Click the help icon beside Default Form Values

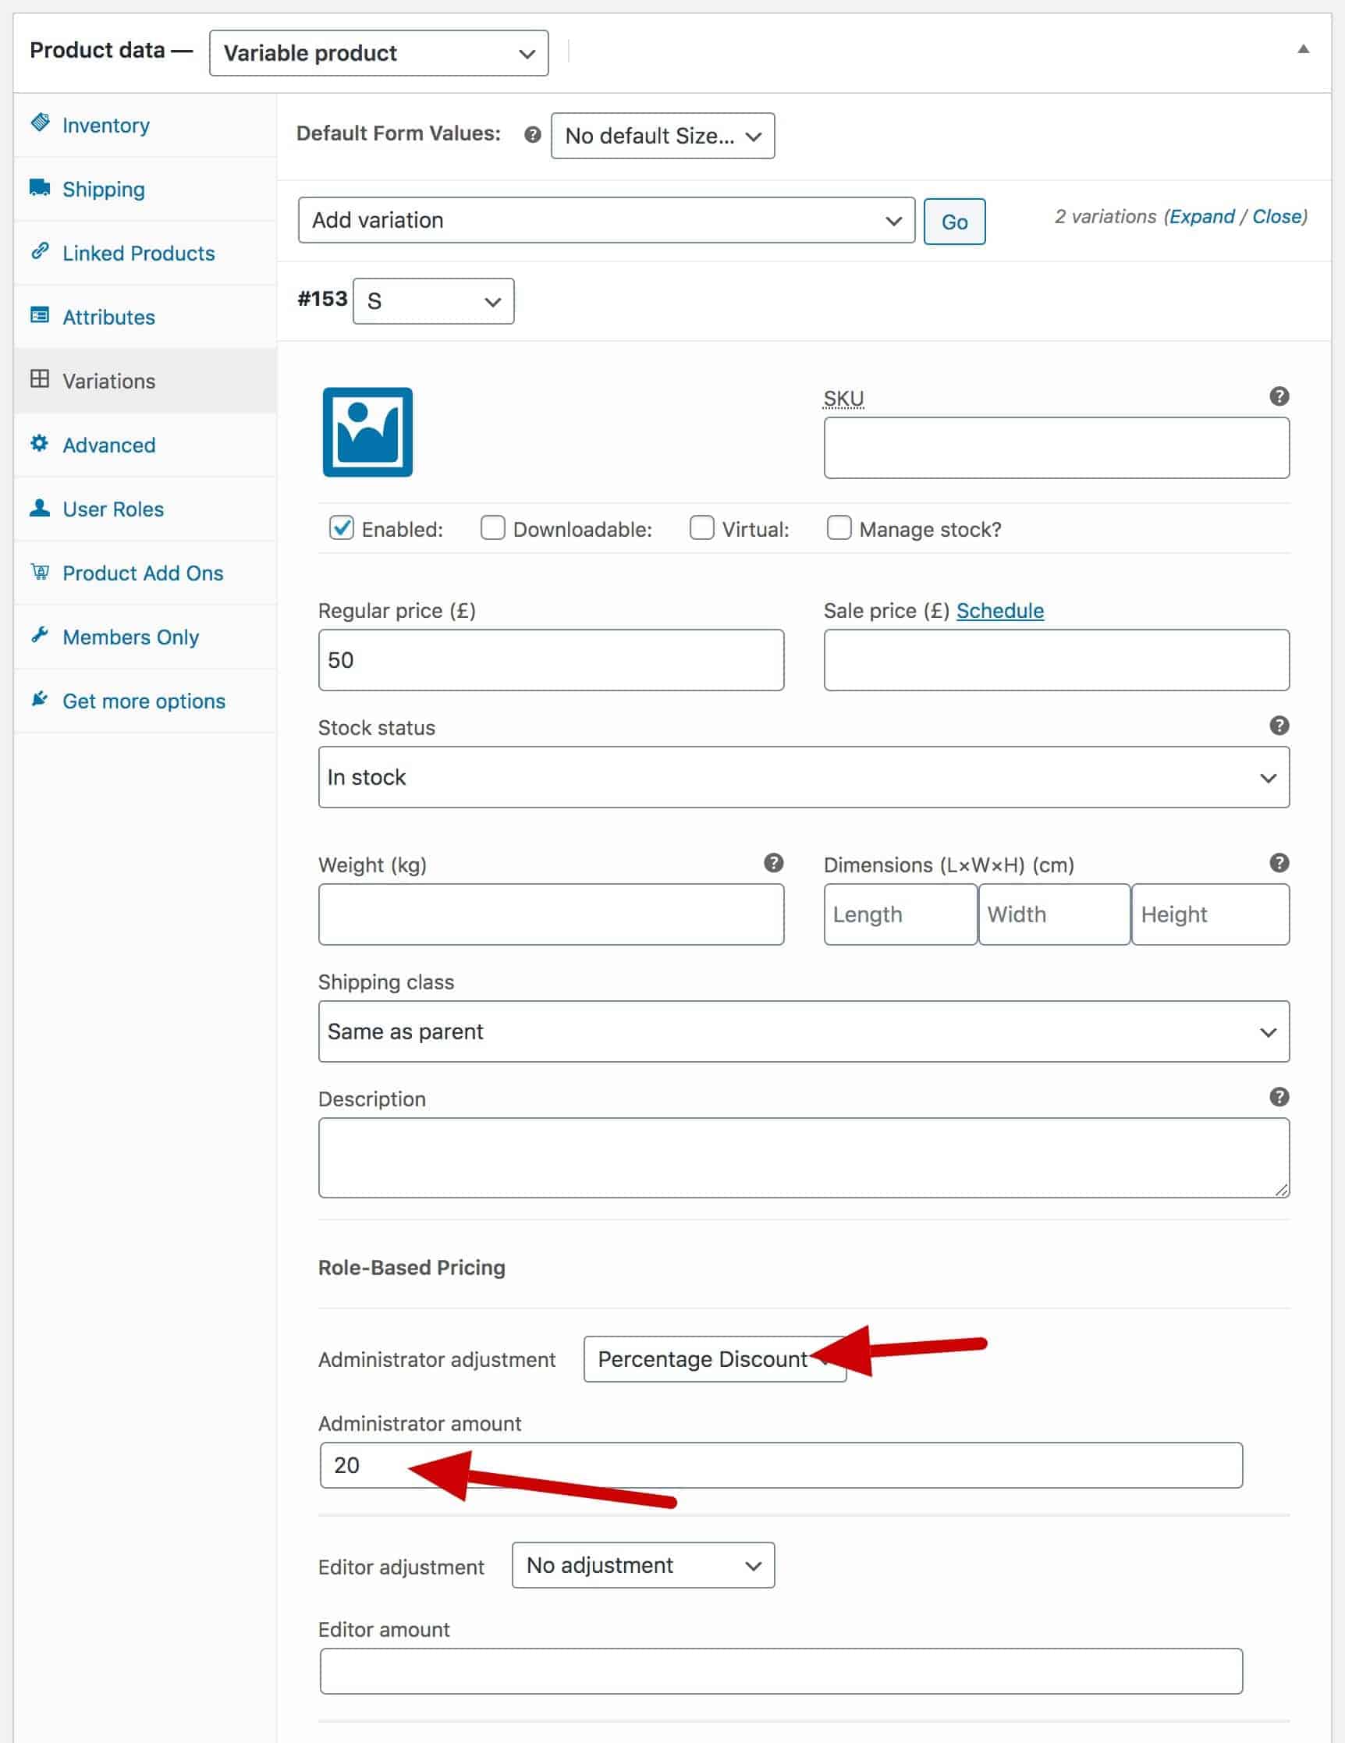tap(532, 135)
